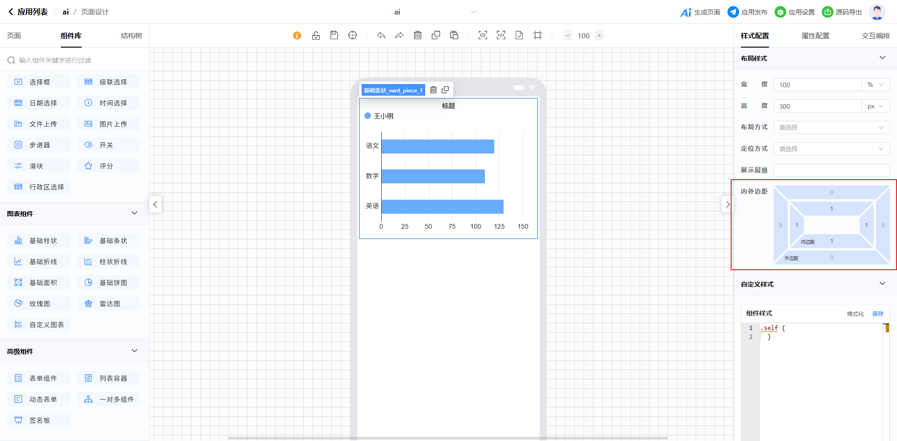Open the 布局方式 dropdown
This screenshot has height=441, width=897.
(x=831, y=127)
